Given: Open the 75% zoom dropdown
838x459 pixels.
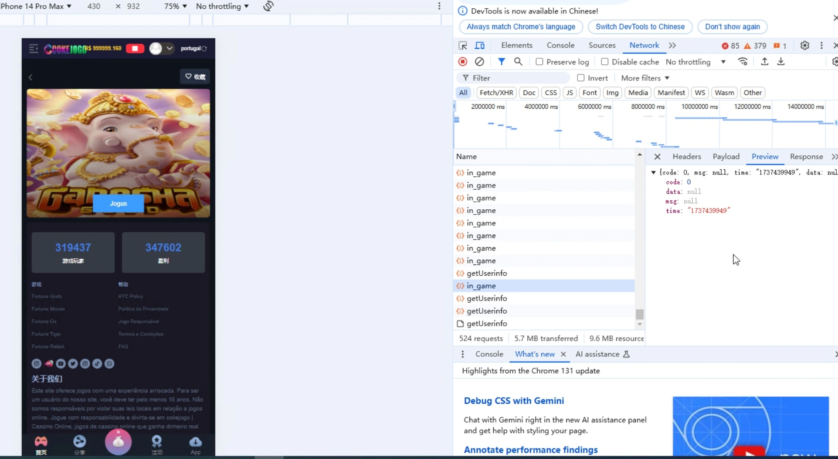Looking at the screenshot, I should tap(176, 6).
